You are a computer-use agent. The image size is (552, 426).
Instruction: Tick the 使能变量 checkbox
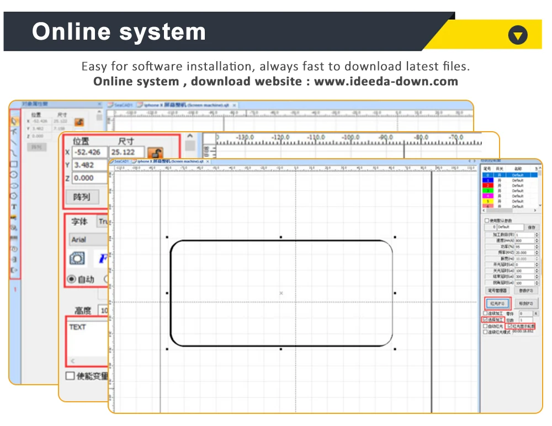[x=71, y=376]
